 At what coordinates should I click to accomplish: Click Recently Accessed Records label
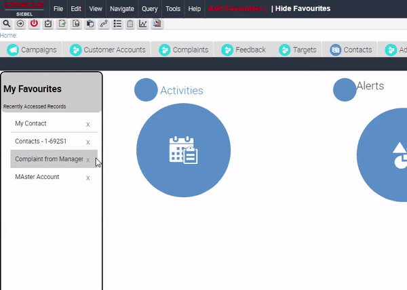click(35, 106)
